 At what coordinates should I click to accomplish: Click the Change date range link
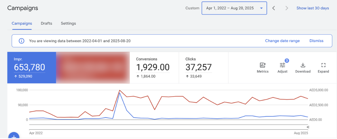tap(282, 41)
